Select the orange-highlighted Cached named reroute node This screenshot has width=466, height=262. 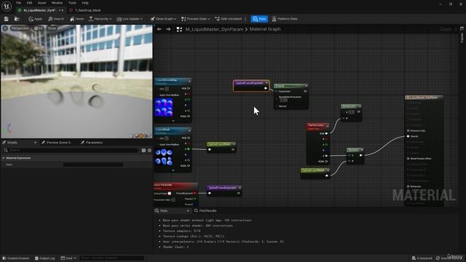click(251, 86)
